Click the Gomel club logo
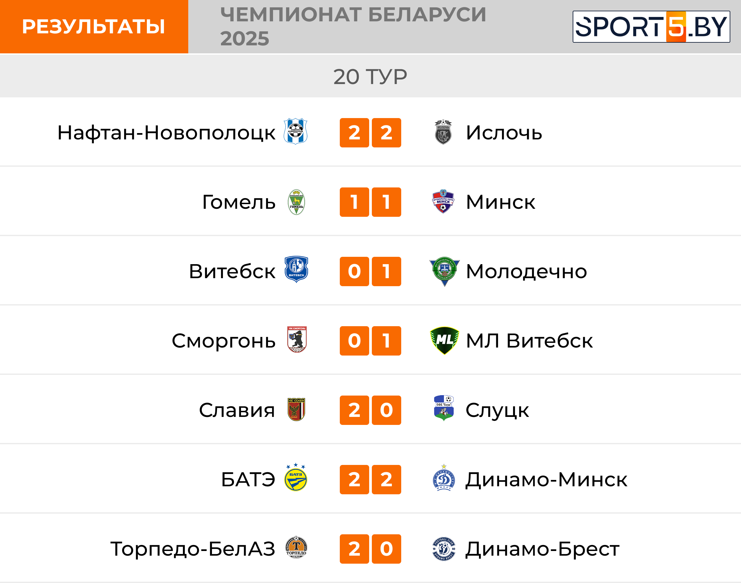The width and height of the screenshot is (741, 583). tap(296, 202)
